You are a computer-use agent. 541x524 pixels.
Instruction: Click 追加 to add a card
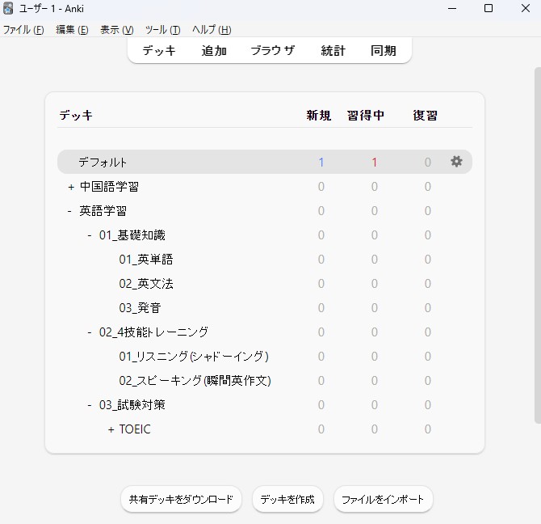point(214,51)
